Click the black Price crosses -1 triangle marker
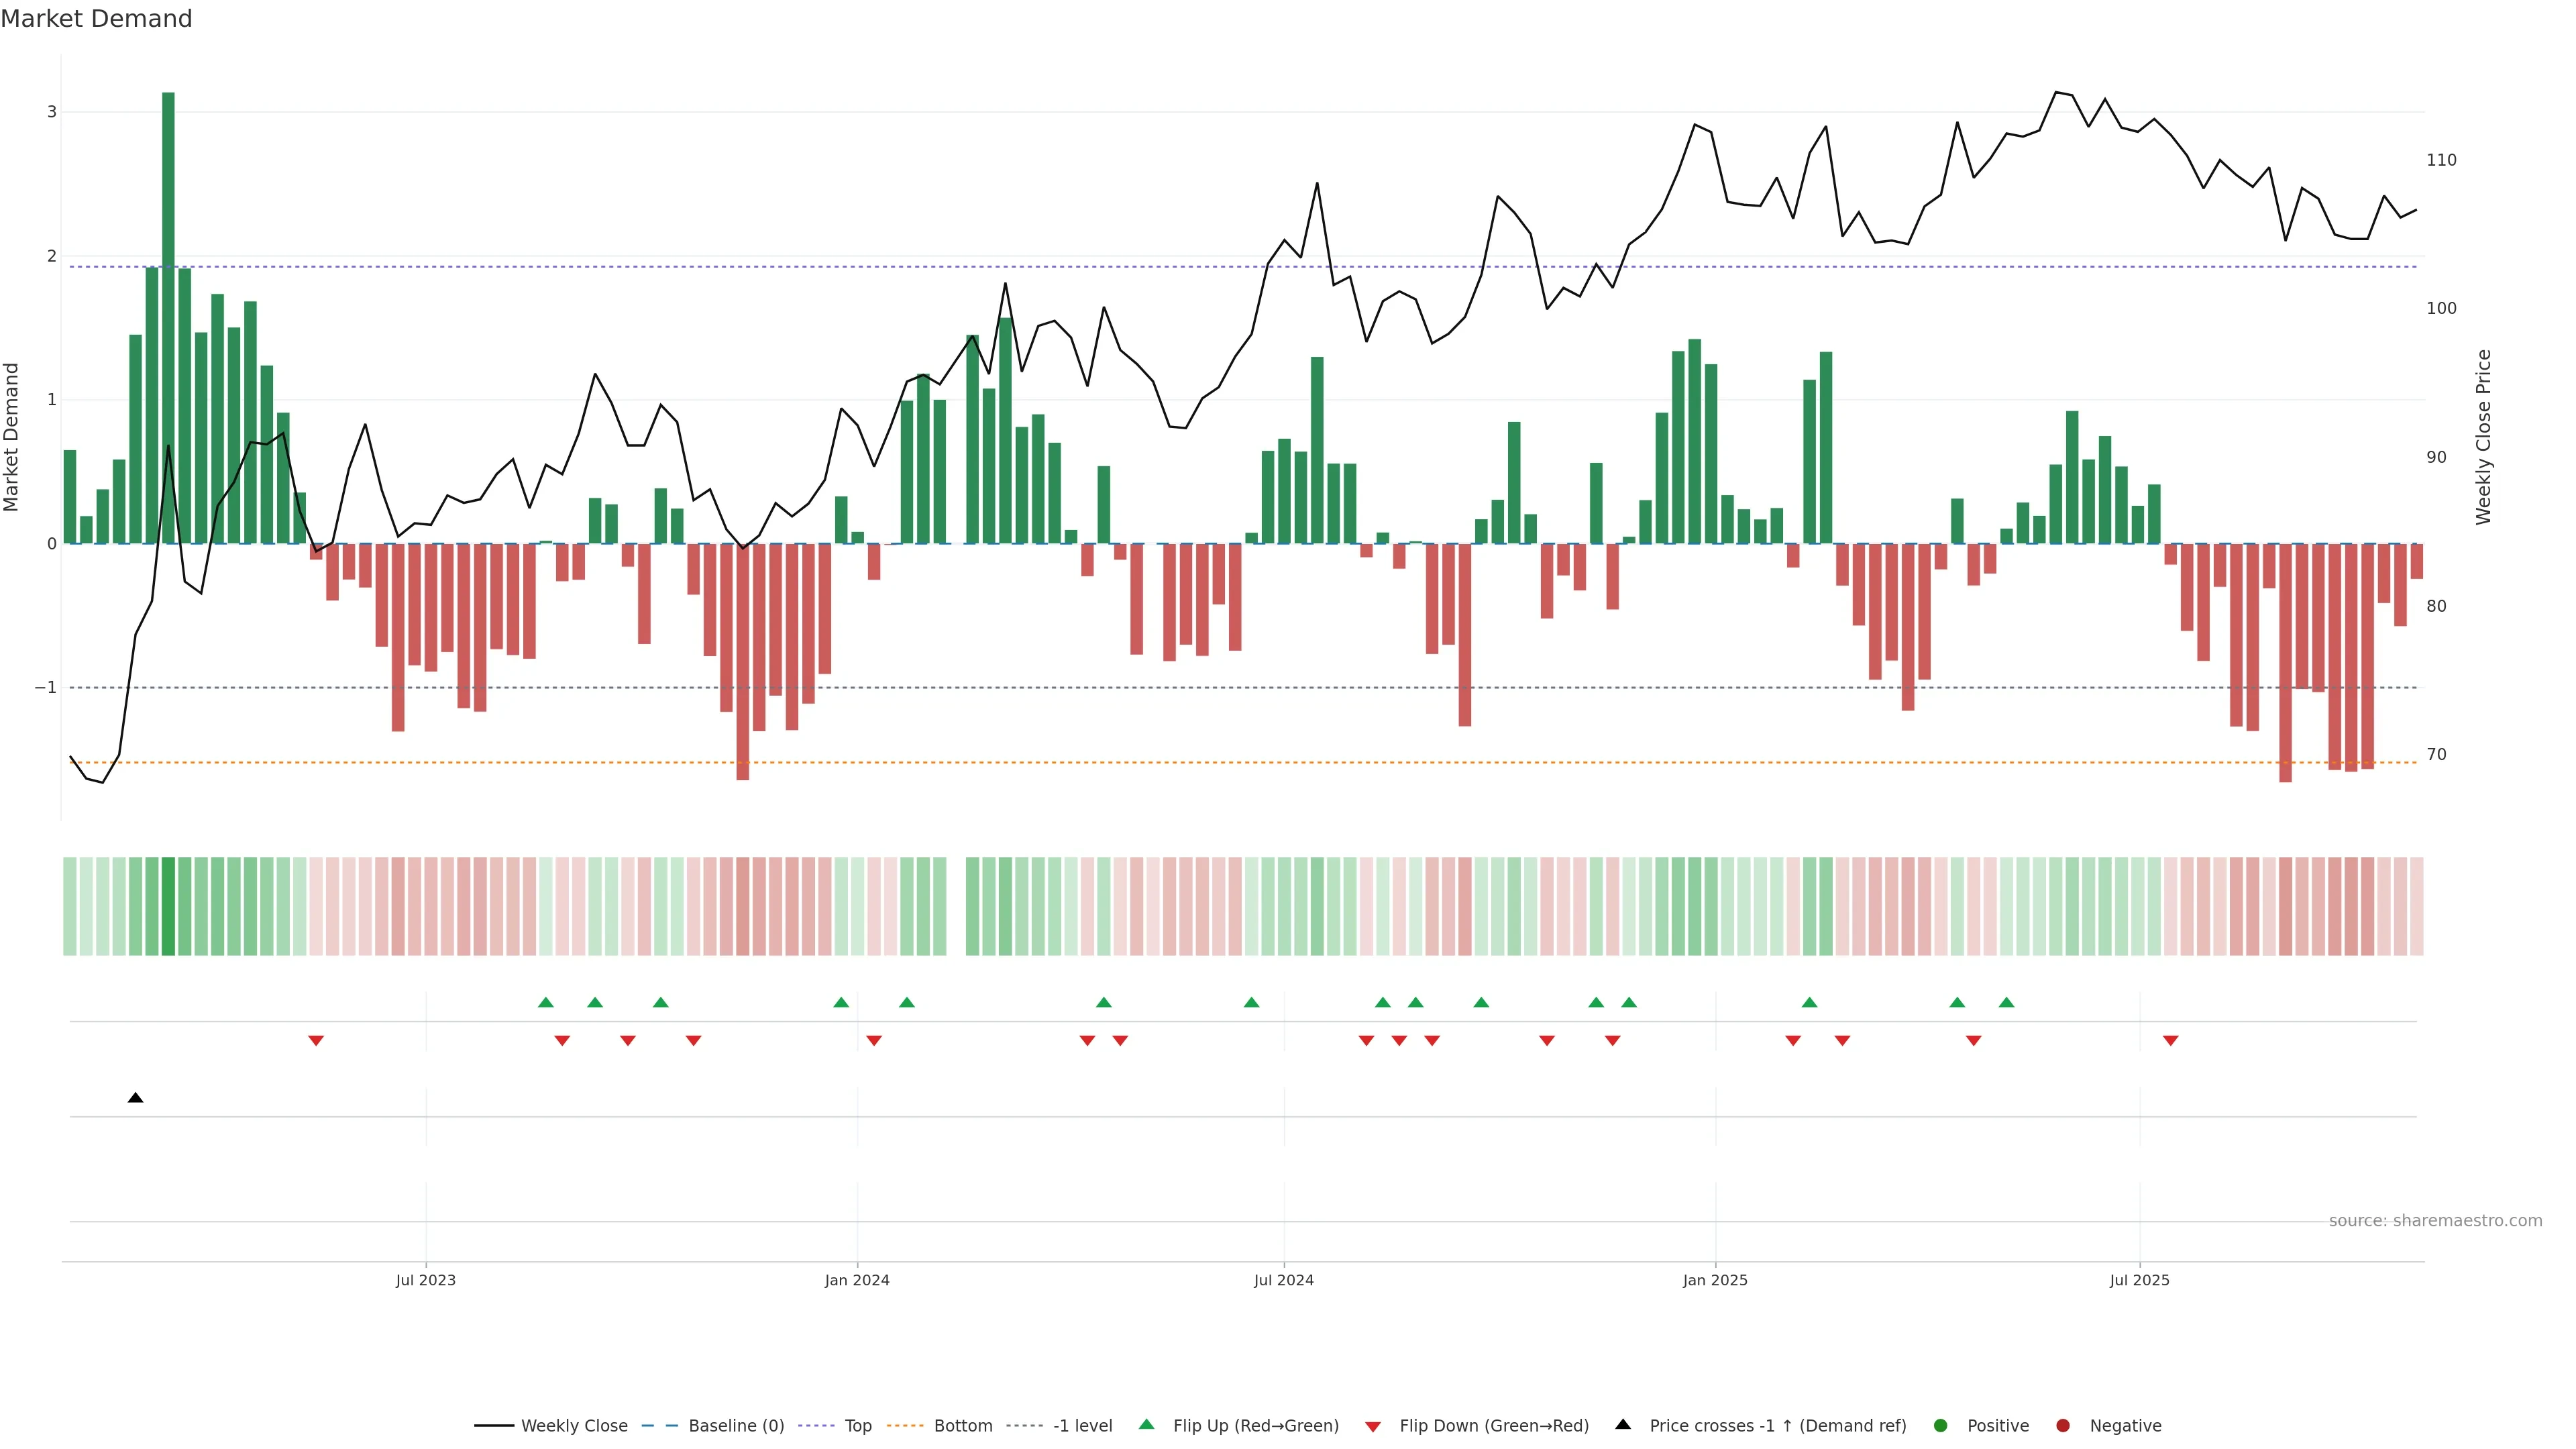The image size is (2576, 1449). 136,1098
